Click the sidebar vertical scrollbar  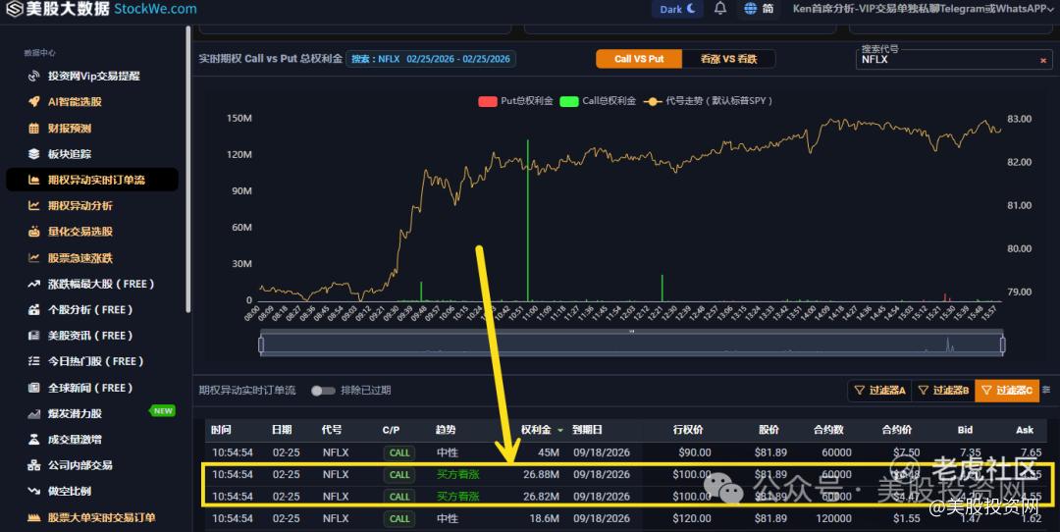pyautogui.click(x=187, y=171)
